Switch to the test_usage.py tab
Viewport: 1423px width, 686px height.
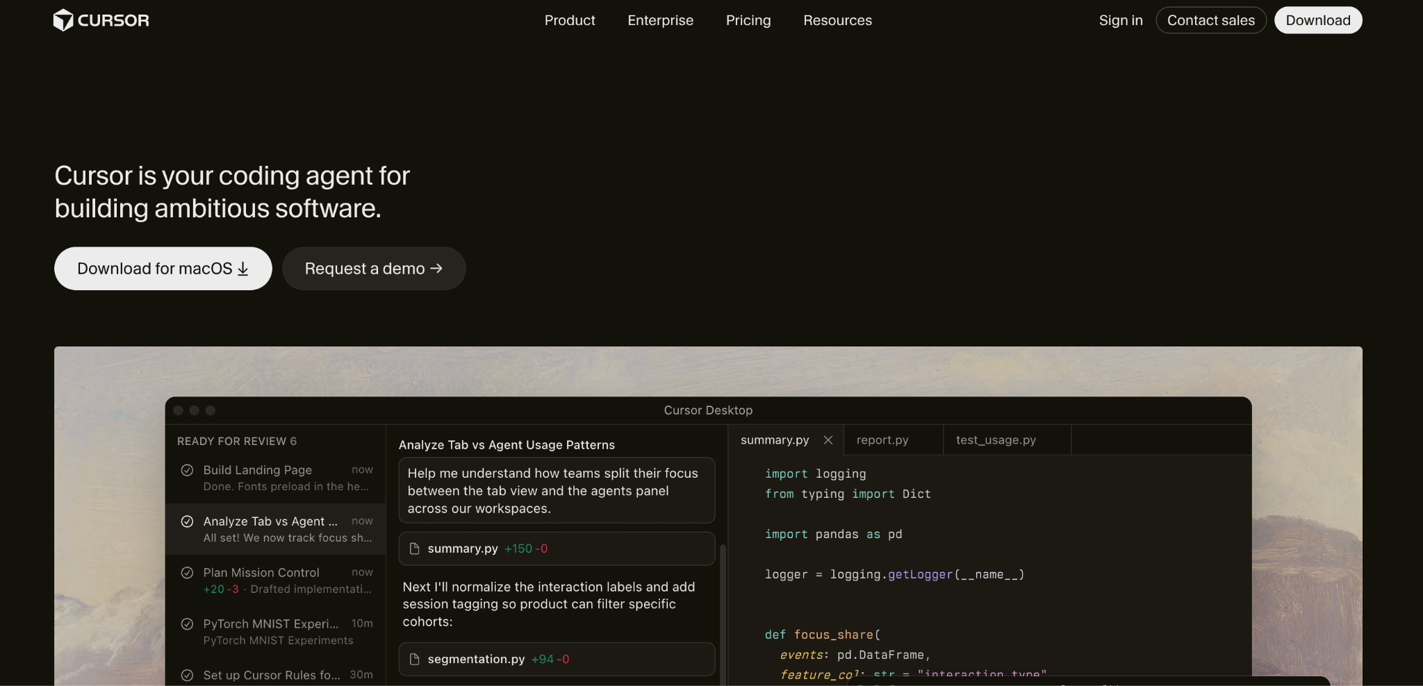coord(1007,440)
